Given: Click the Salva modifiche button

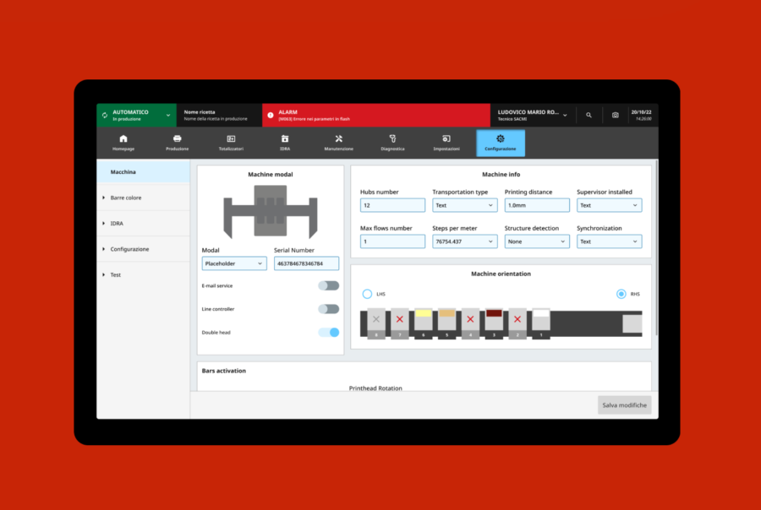Looking at the screenshot, I should click(x=624, y=405).
